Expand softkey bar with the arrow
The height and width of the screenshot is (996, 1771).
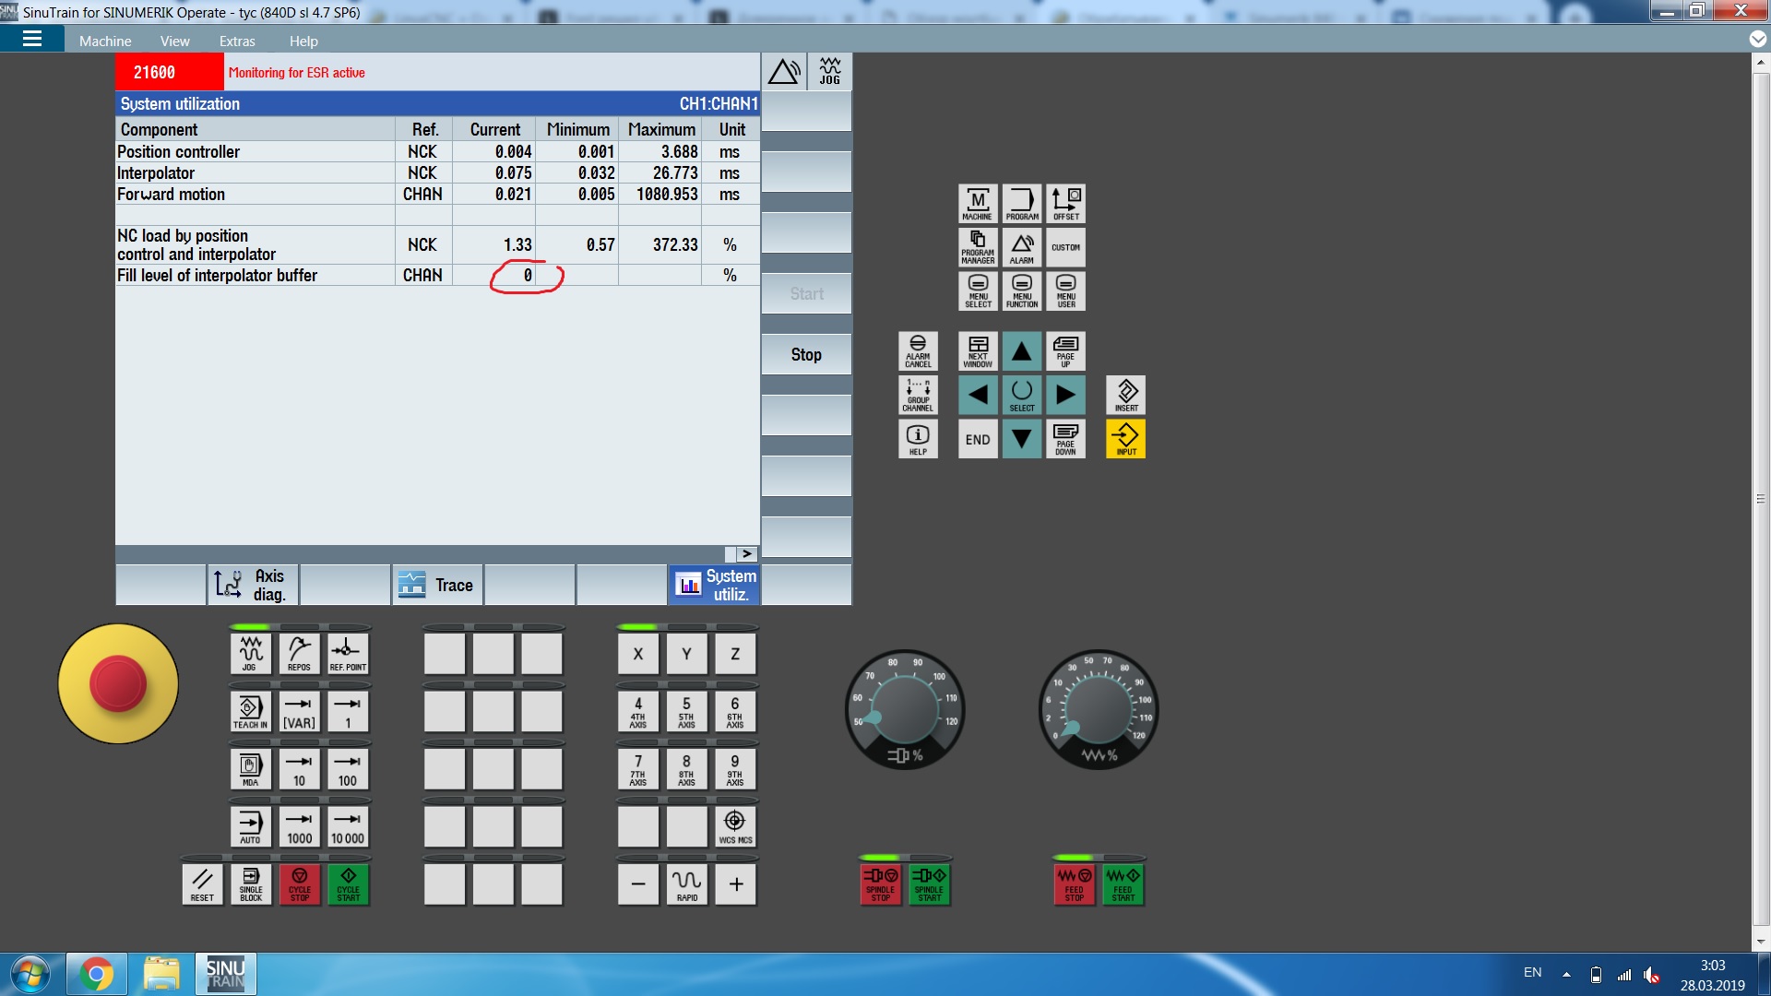[746, 553]
